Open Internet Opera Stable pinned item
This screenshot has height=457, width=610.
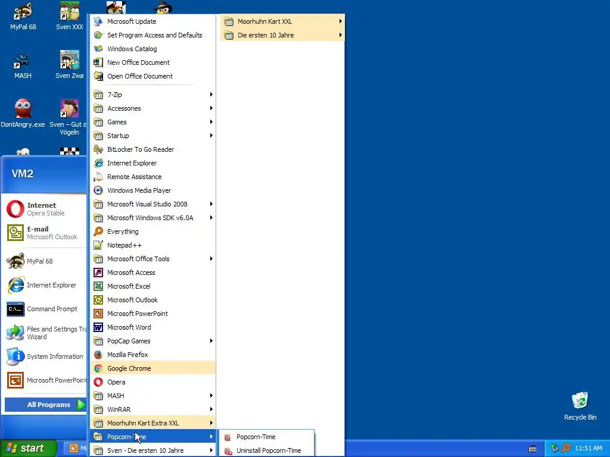(45, 209)
